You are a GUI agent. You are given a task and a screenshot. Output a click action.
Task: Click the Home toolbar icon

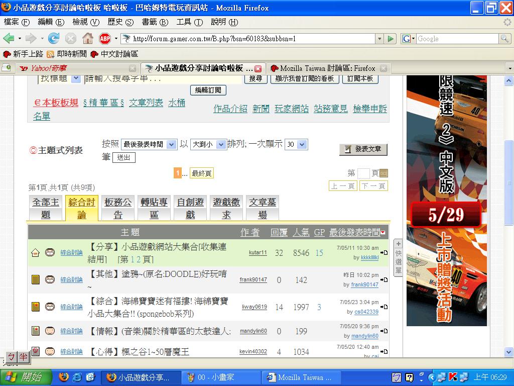(x=87, y=39)
